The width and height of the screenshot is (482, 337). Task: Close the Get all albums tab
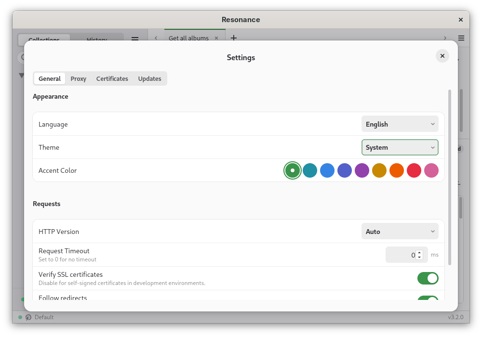pos(216,38)
